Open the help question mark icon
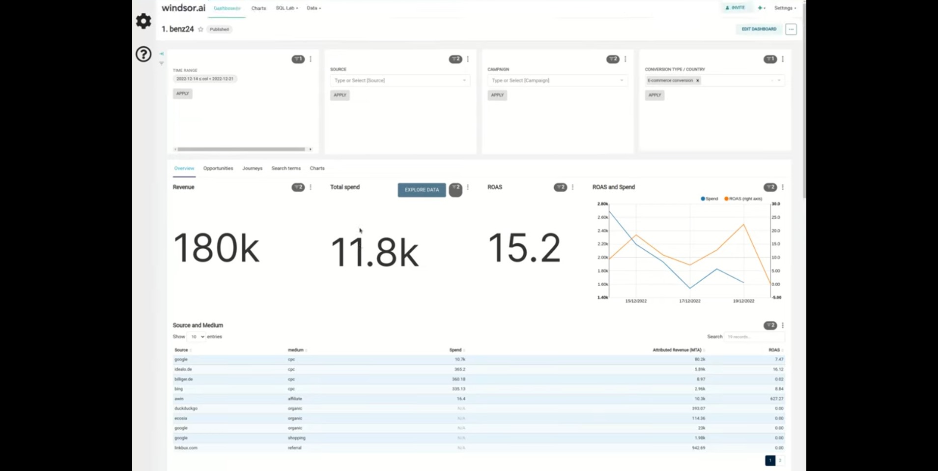This screenshot has width=938, height=471. [143, 54]
